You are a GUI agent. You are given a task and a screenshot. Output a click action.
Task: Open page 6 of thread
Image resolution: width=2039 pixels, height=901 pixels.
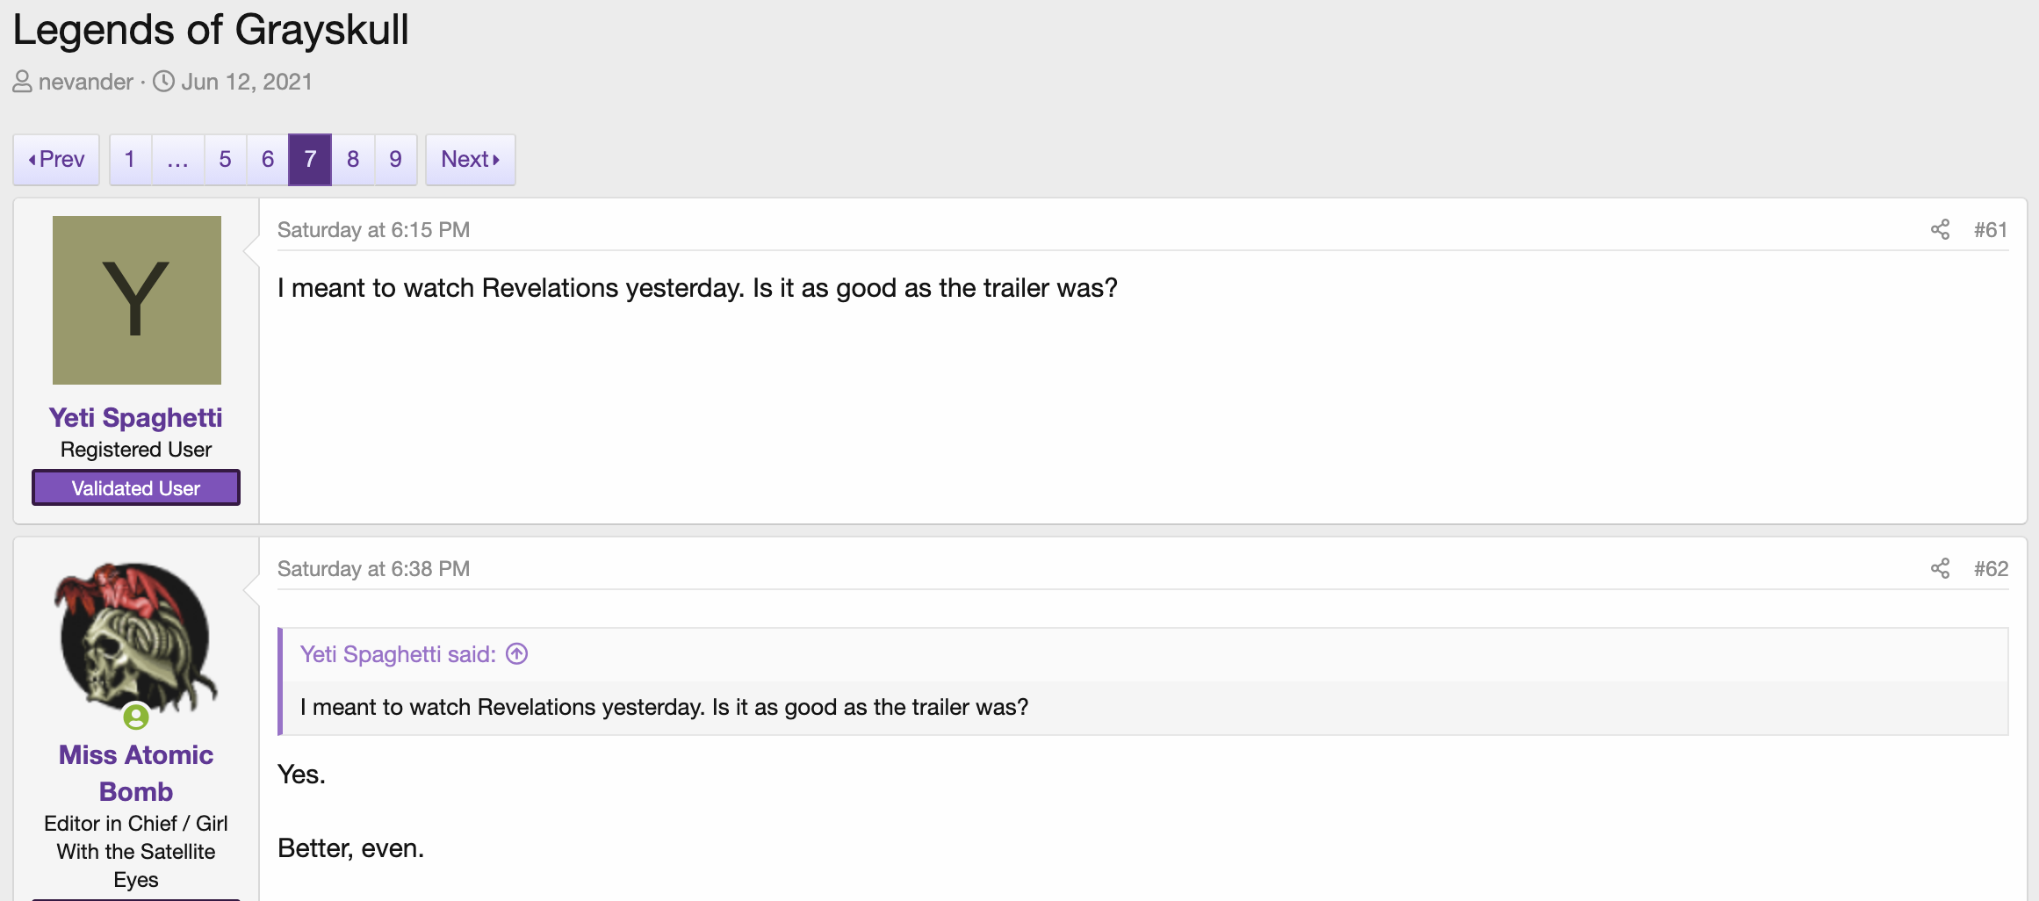pos(268,160)
